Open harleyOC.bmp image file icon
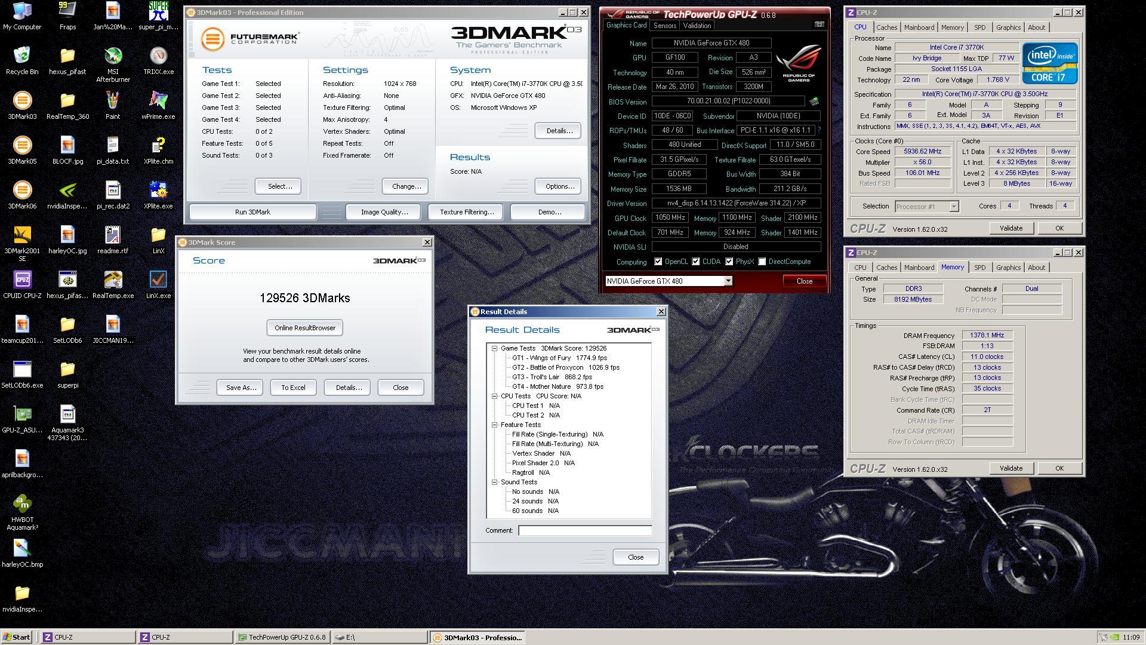Screen dimensions: 1146x645 (x=22, y=554)
